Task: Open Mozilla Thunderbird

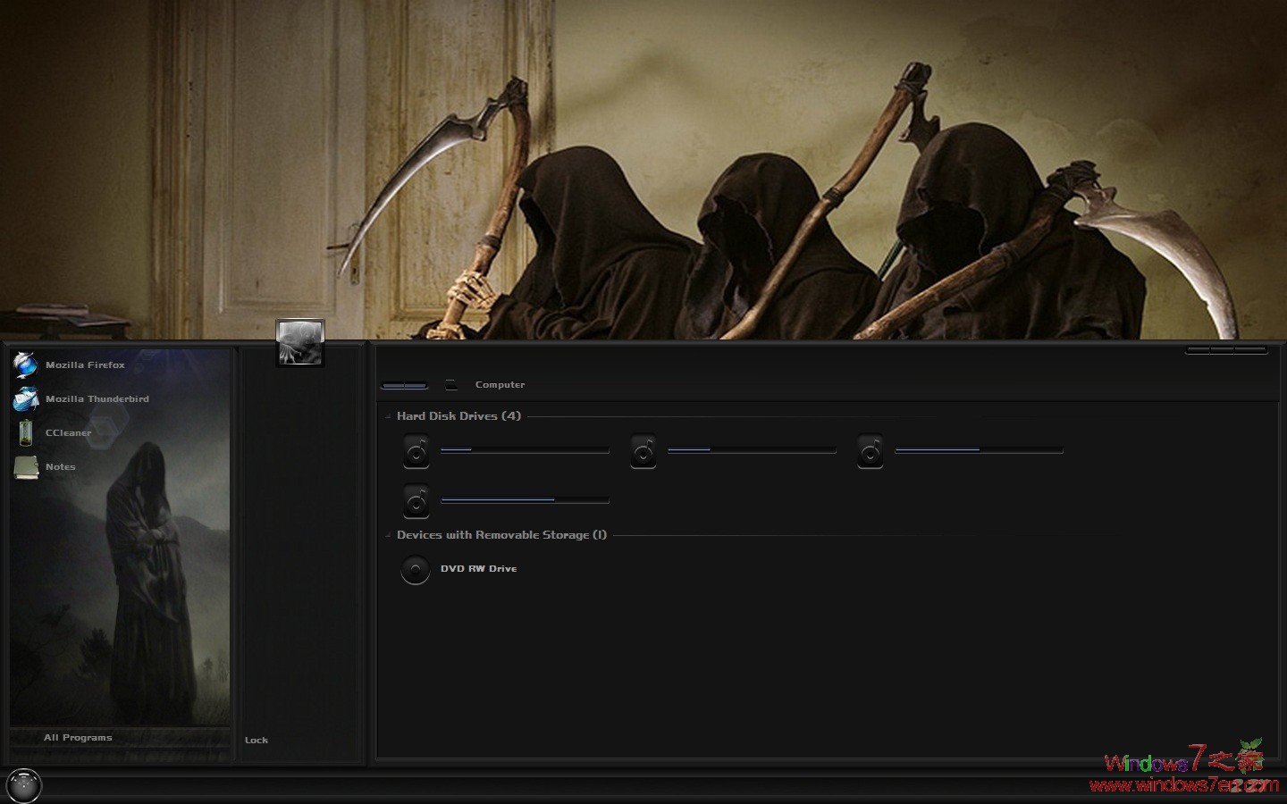Action: (x=97, y=398)
